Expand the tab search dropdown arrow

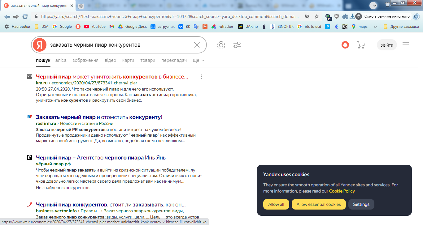coord(373,5)
